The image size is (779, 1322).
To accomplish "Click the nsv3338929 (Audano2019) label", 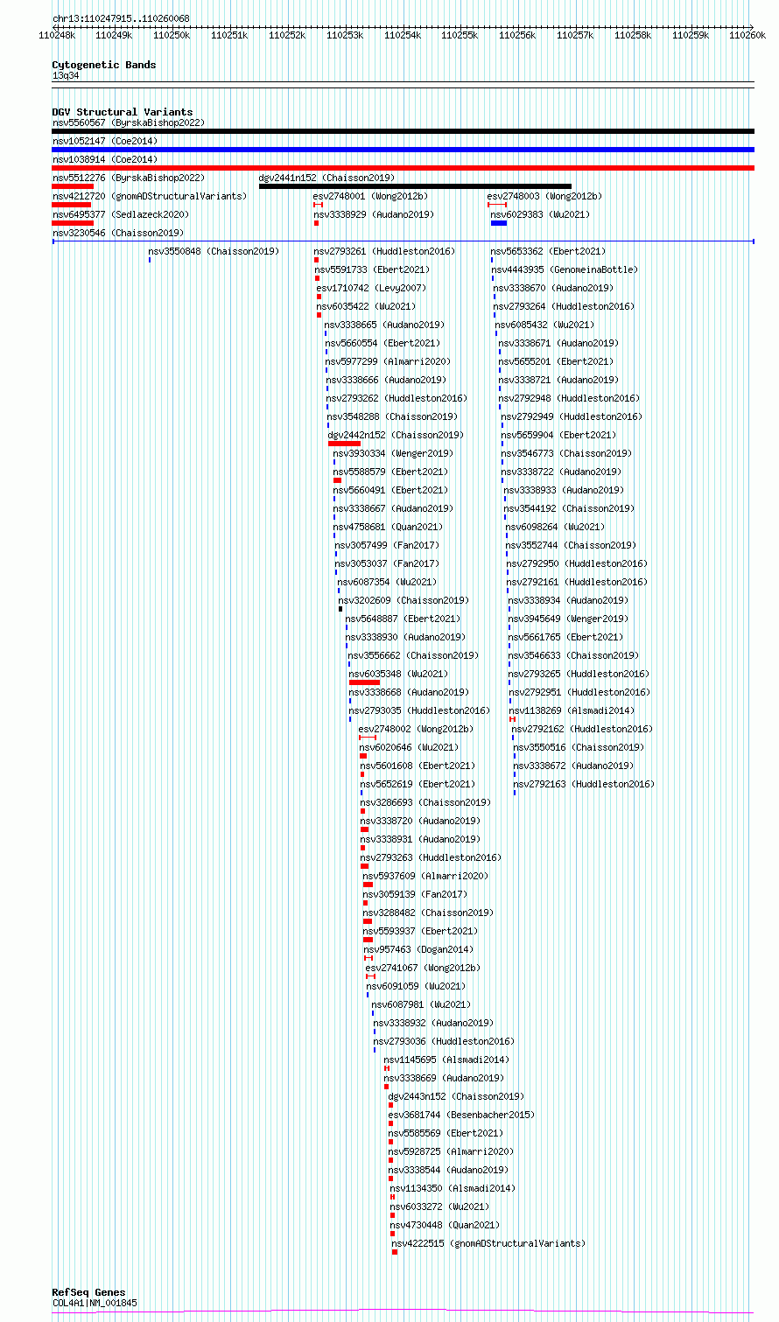I will (x=374, y=214).
